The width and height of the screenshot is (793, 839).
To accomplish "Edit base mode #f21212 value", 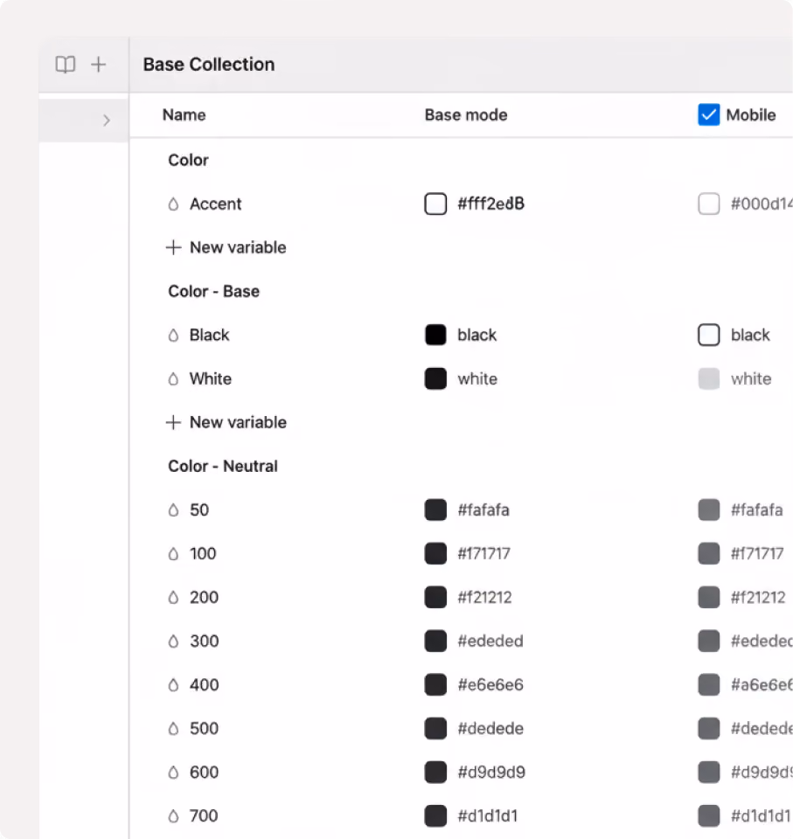I will 484,597.
